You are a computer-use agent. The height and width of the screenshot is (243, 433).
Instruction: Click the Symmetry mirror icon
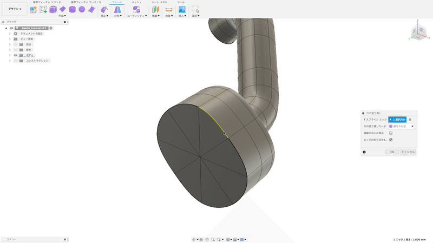coord(117,10)
